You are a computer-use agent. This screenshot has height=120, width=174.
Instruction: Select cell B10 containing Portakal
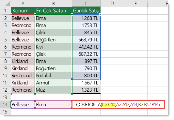(54, 76)
